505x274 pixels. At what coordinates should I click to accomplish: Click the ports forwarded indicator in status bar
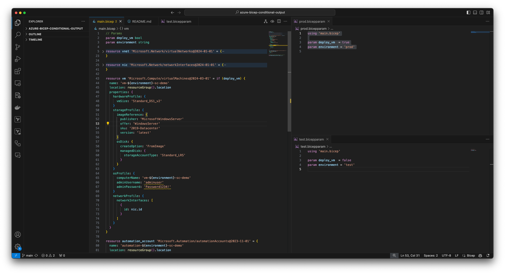[62, 255]
